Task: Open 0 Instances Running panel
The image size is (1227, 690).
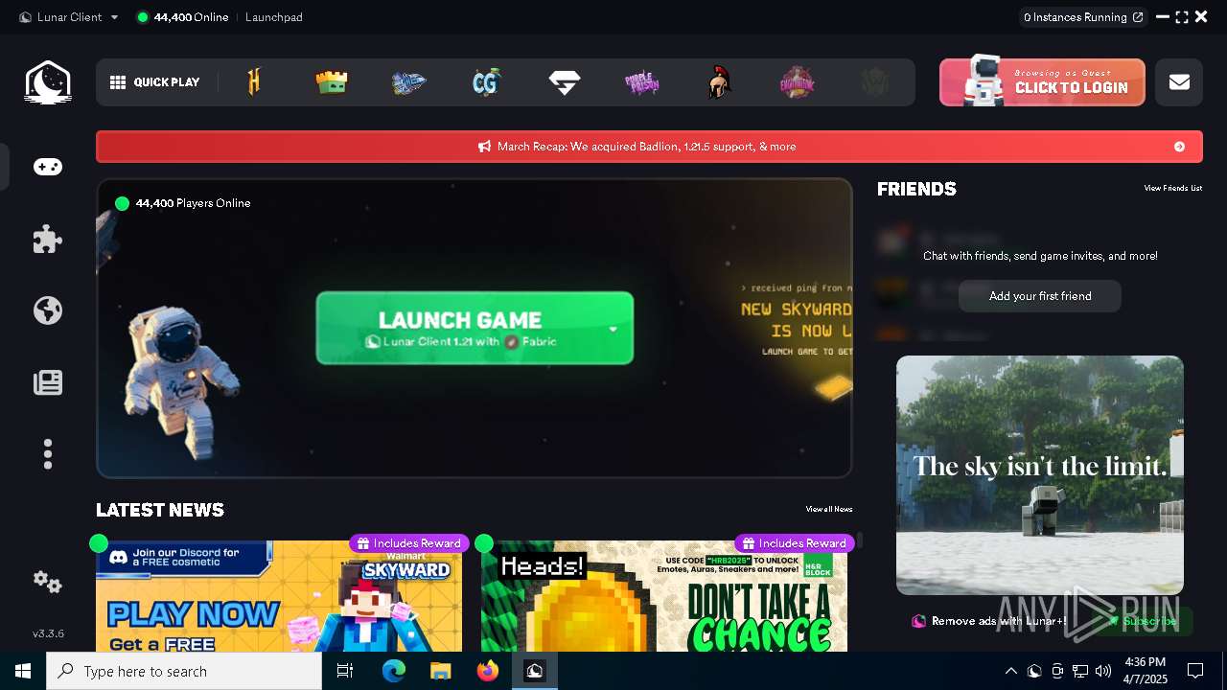Action: (1083, 16)
